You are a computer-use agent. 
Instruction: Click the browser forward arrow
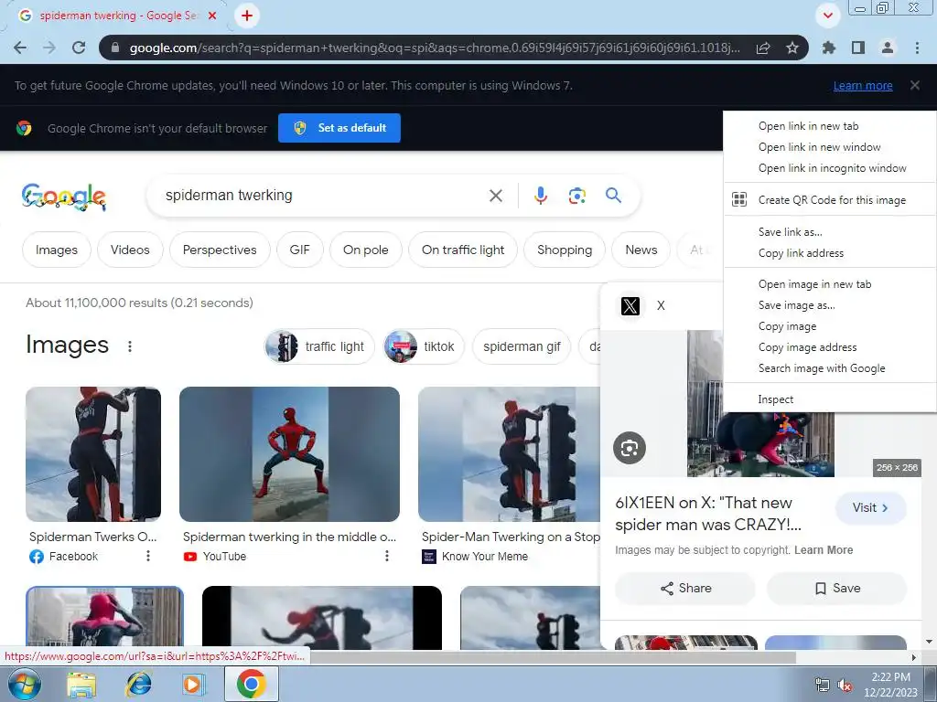click(x=49, y=48)
